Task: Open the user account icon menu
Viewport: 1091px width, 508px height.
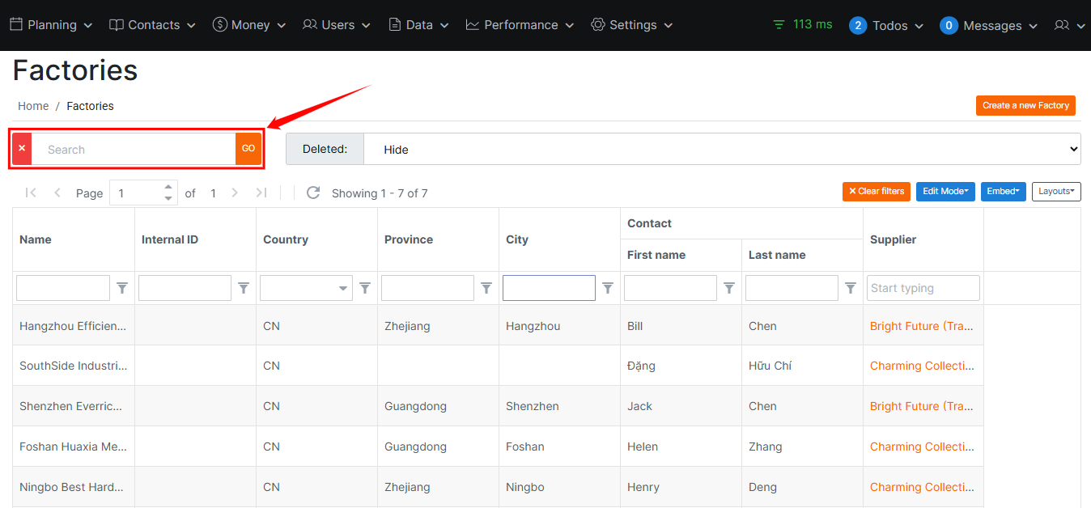Action: pyautogui.click(x=1068, y=25)
